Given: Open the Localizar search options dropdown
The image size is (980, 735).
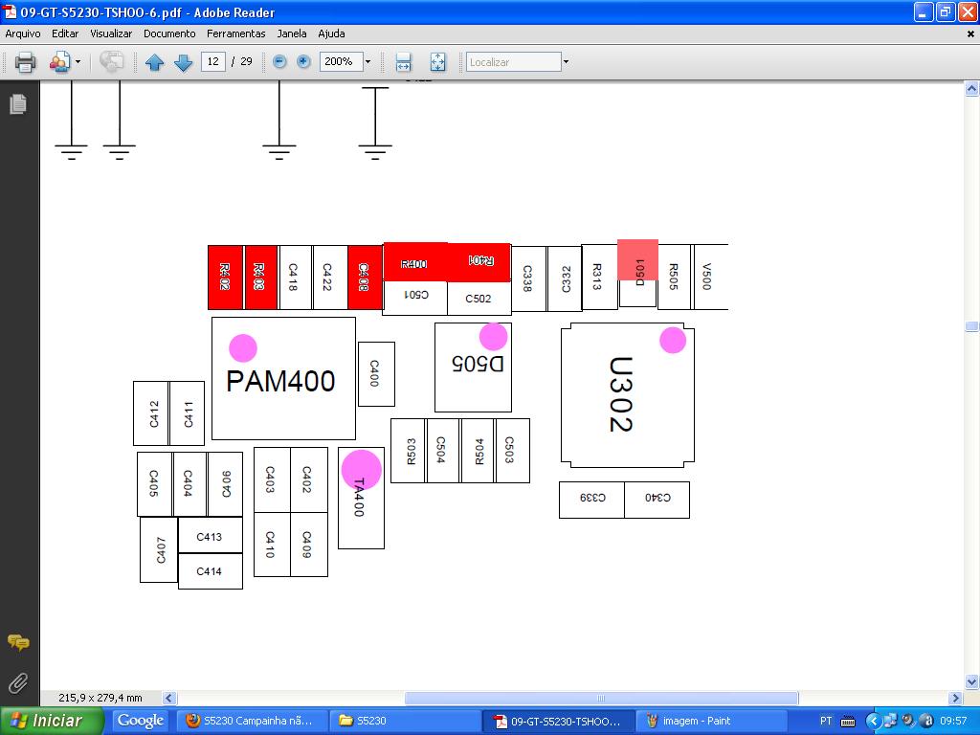Looking at the screenshot, I should [x=566, y=62].
